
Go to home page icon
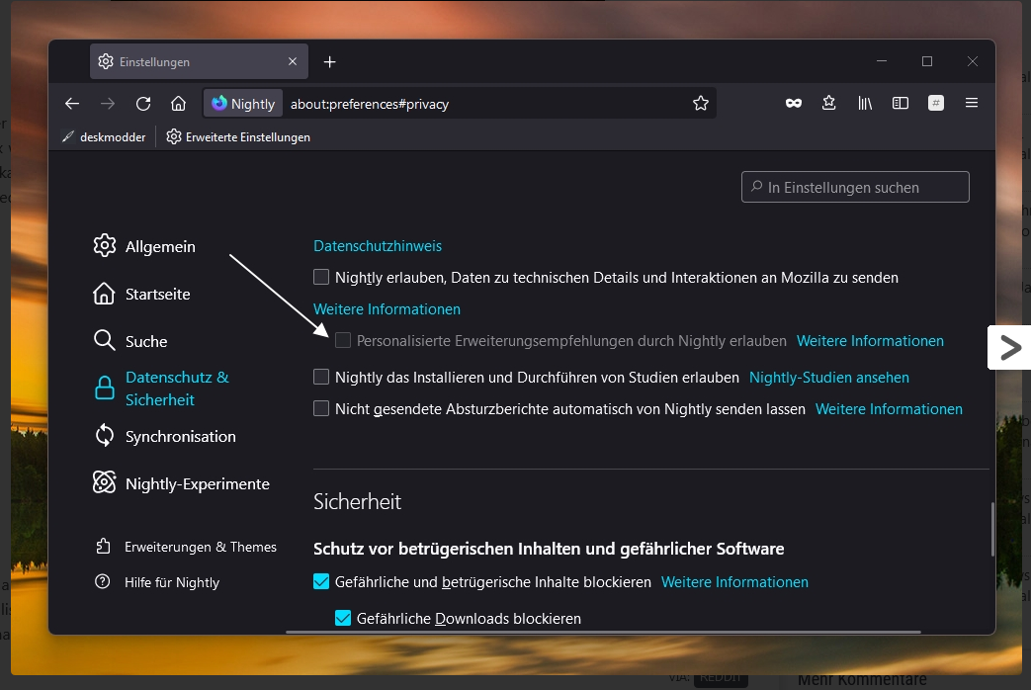[x=178, y=104]
